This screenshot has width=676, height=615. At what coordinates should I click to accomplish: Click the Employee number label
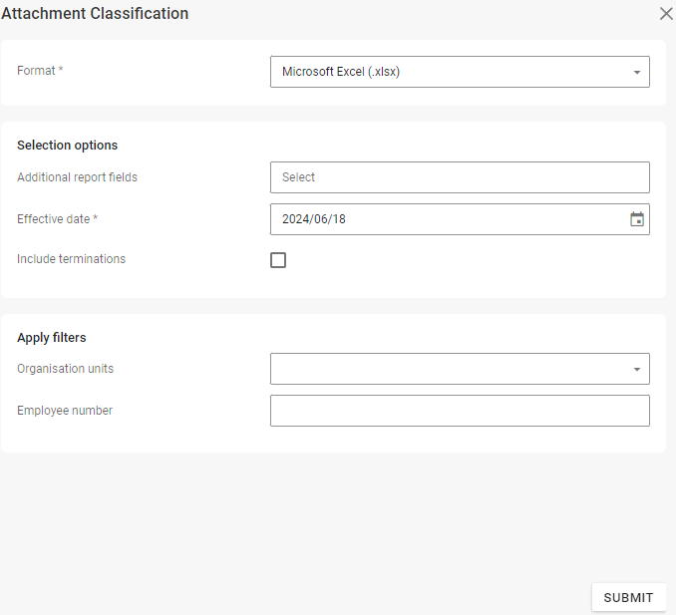click(65, 411)
